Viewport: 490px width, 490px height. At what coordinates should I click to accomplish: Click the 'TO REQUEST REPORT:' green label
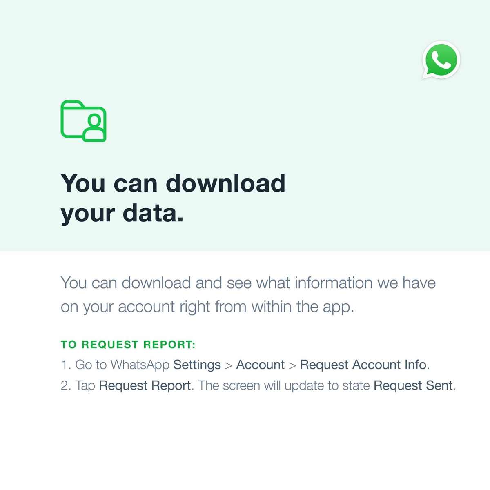pyautogui.click(x=128, y=345)
